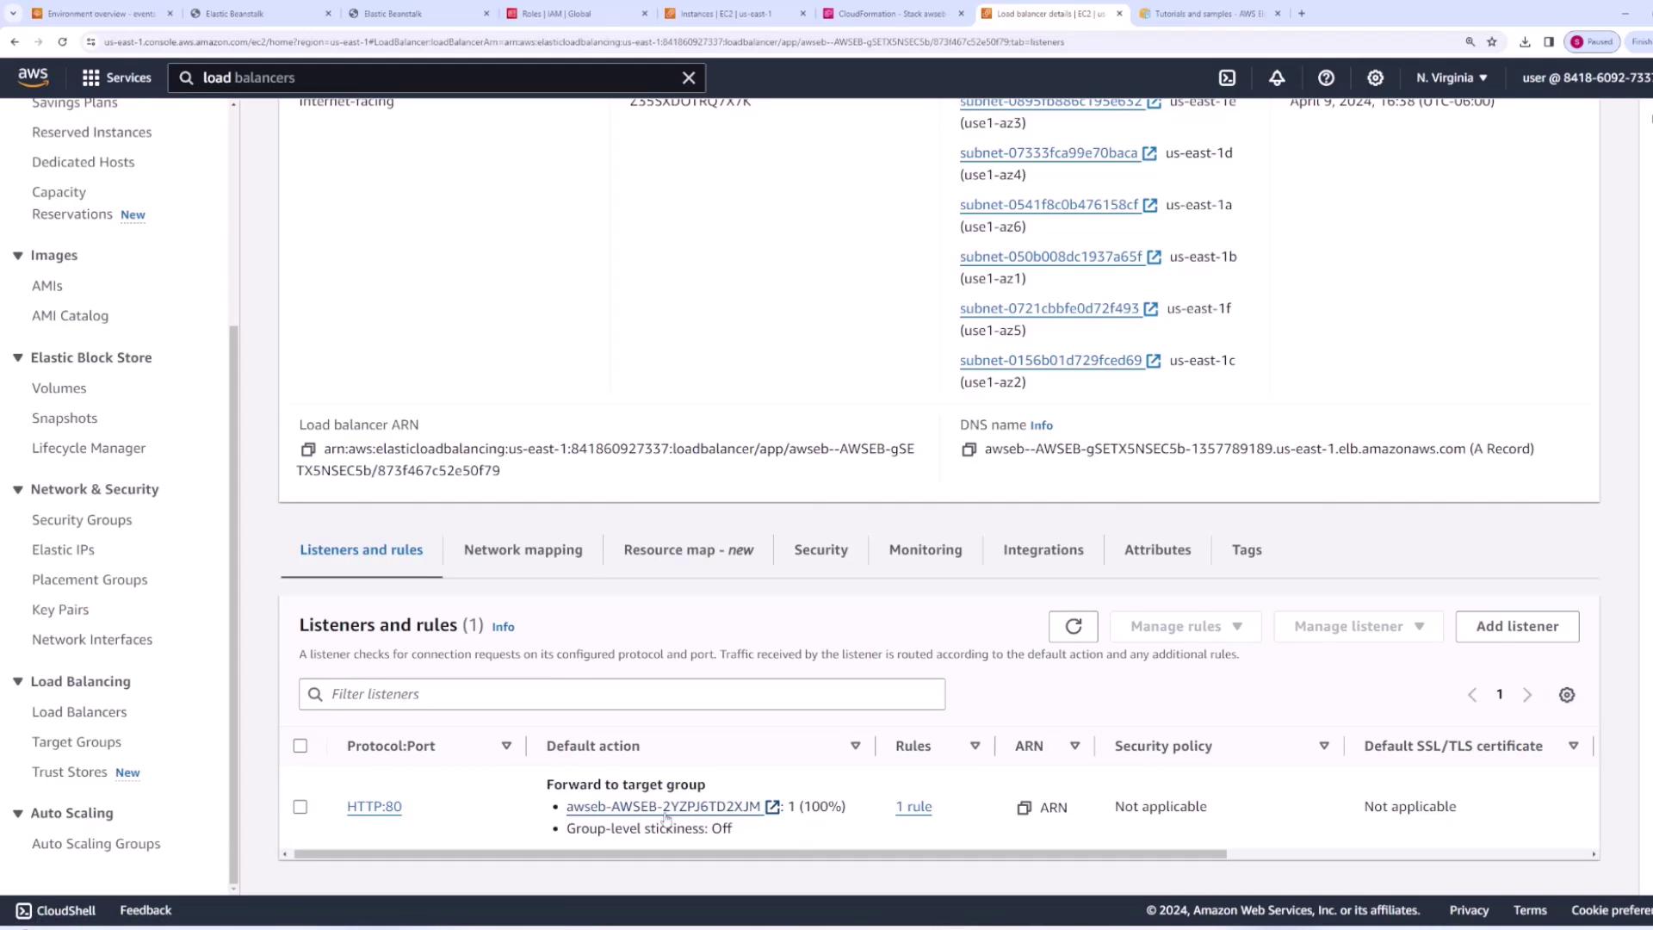Collapse the Load Balancing sidebar section
The width and height of the screenshot is (1653, 930).
coord(17,681)
